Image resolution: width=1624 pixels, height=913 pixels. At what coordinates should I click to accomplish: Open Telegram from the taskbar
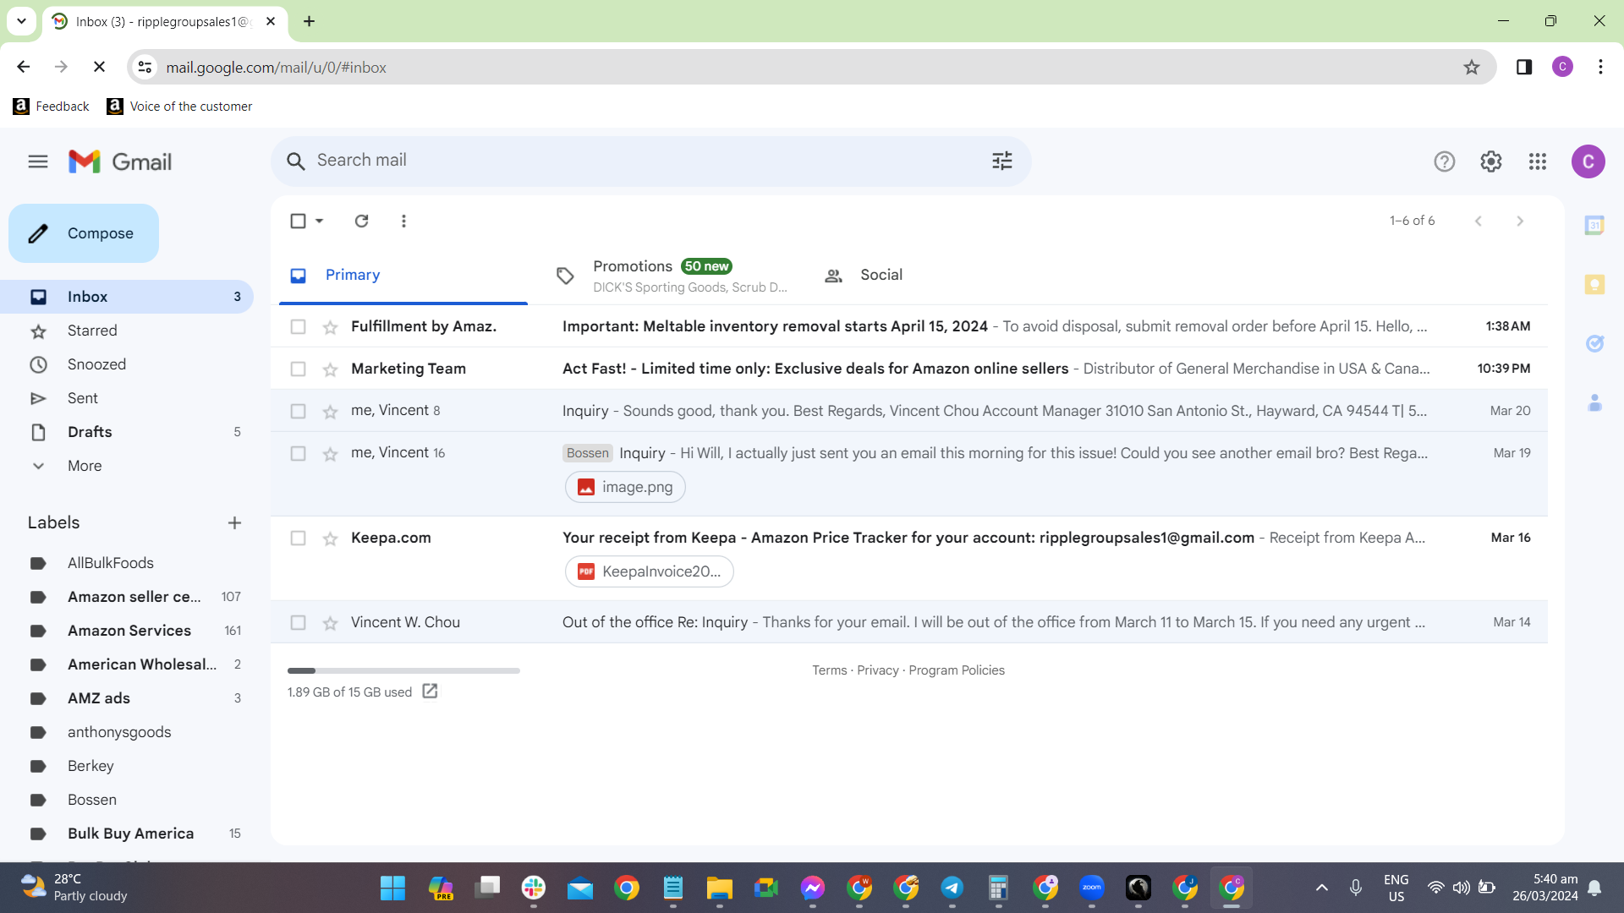click(952, 888)
